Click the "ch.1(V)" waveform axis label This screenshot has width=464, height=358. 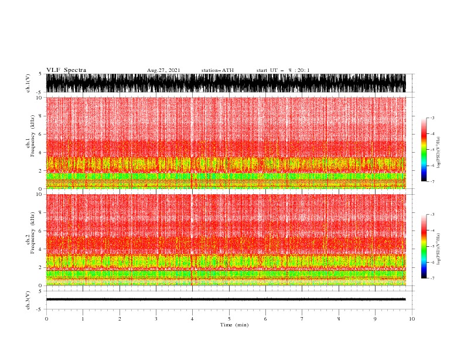pos(28,83)
